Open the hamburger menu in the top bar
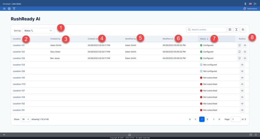The width and height of the screenshot is (260, 139). click(4, 9)
